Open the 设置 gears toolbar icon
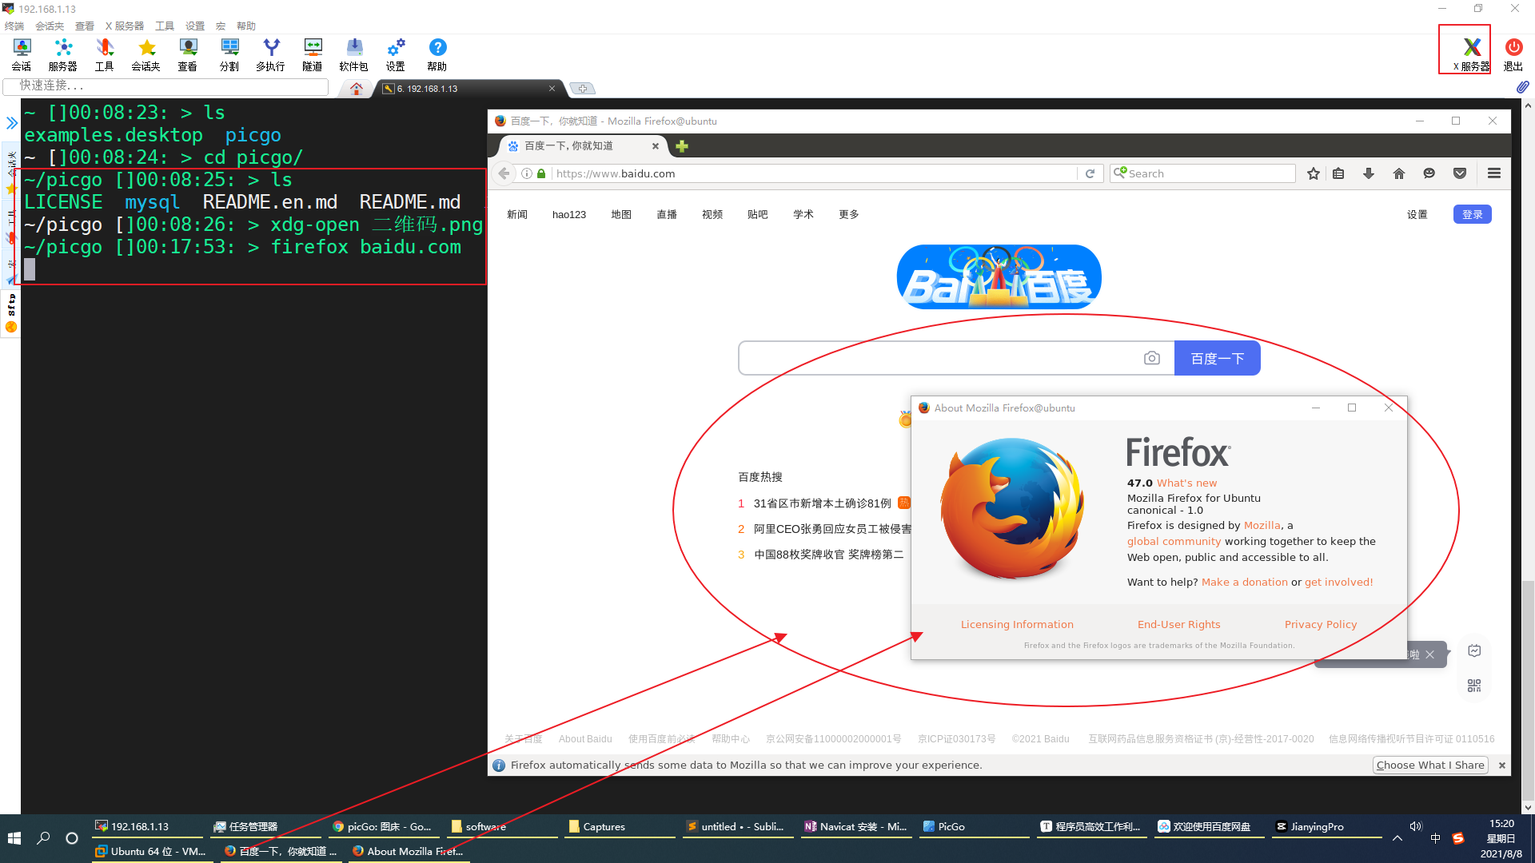This screenshot has width=1535, height=863. click(396, 54)
